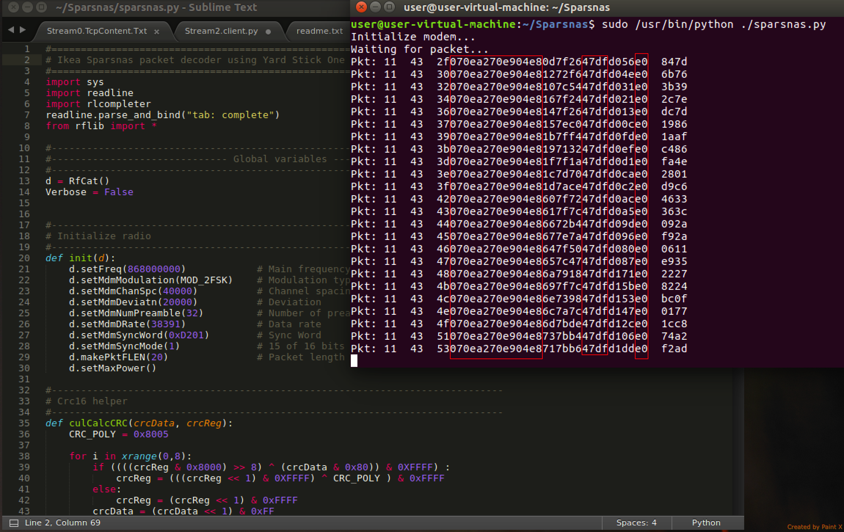Screen dimensions: 844x532
Task: Click the left tab-scroll arrow
Action: (11, 30)
